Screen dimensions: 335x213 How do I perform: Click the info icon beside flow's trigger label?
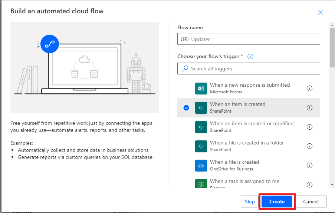point(250,57)
